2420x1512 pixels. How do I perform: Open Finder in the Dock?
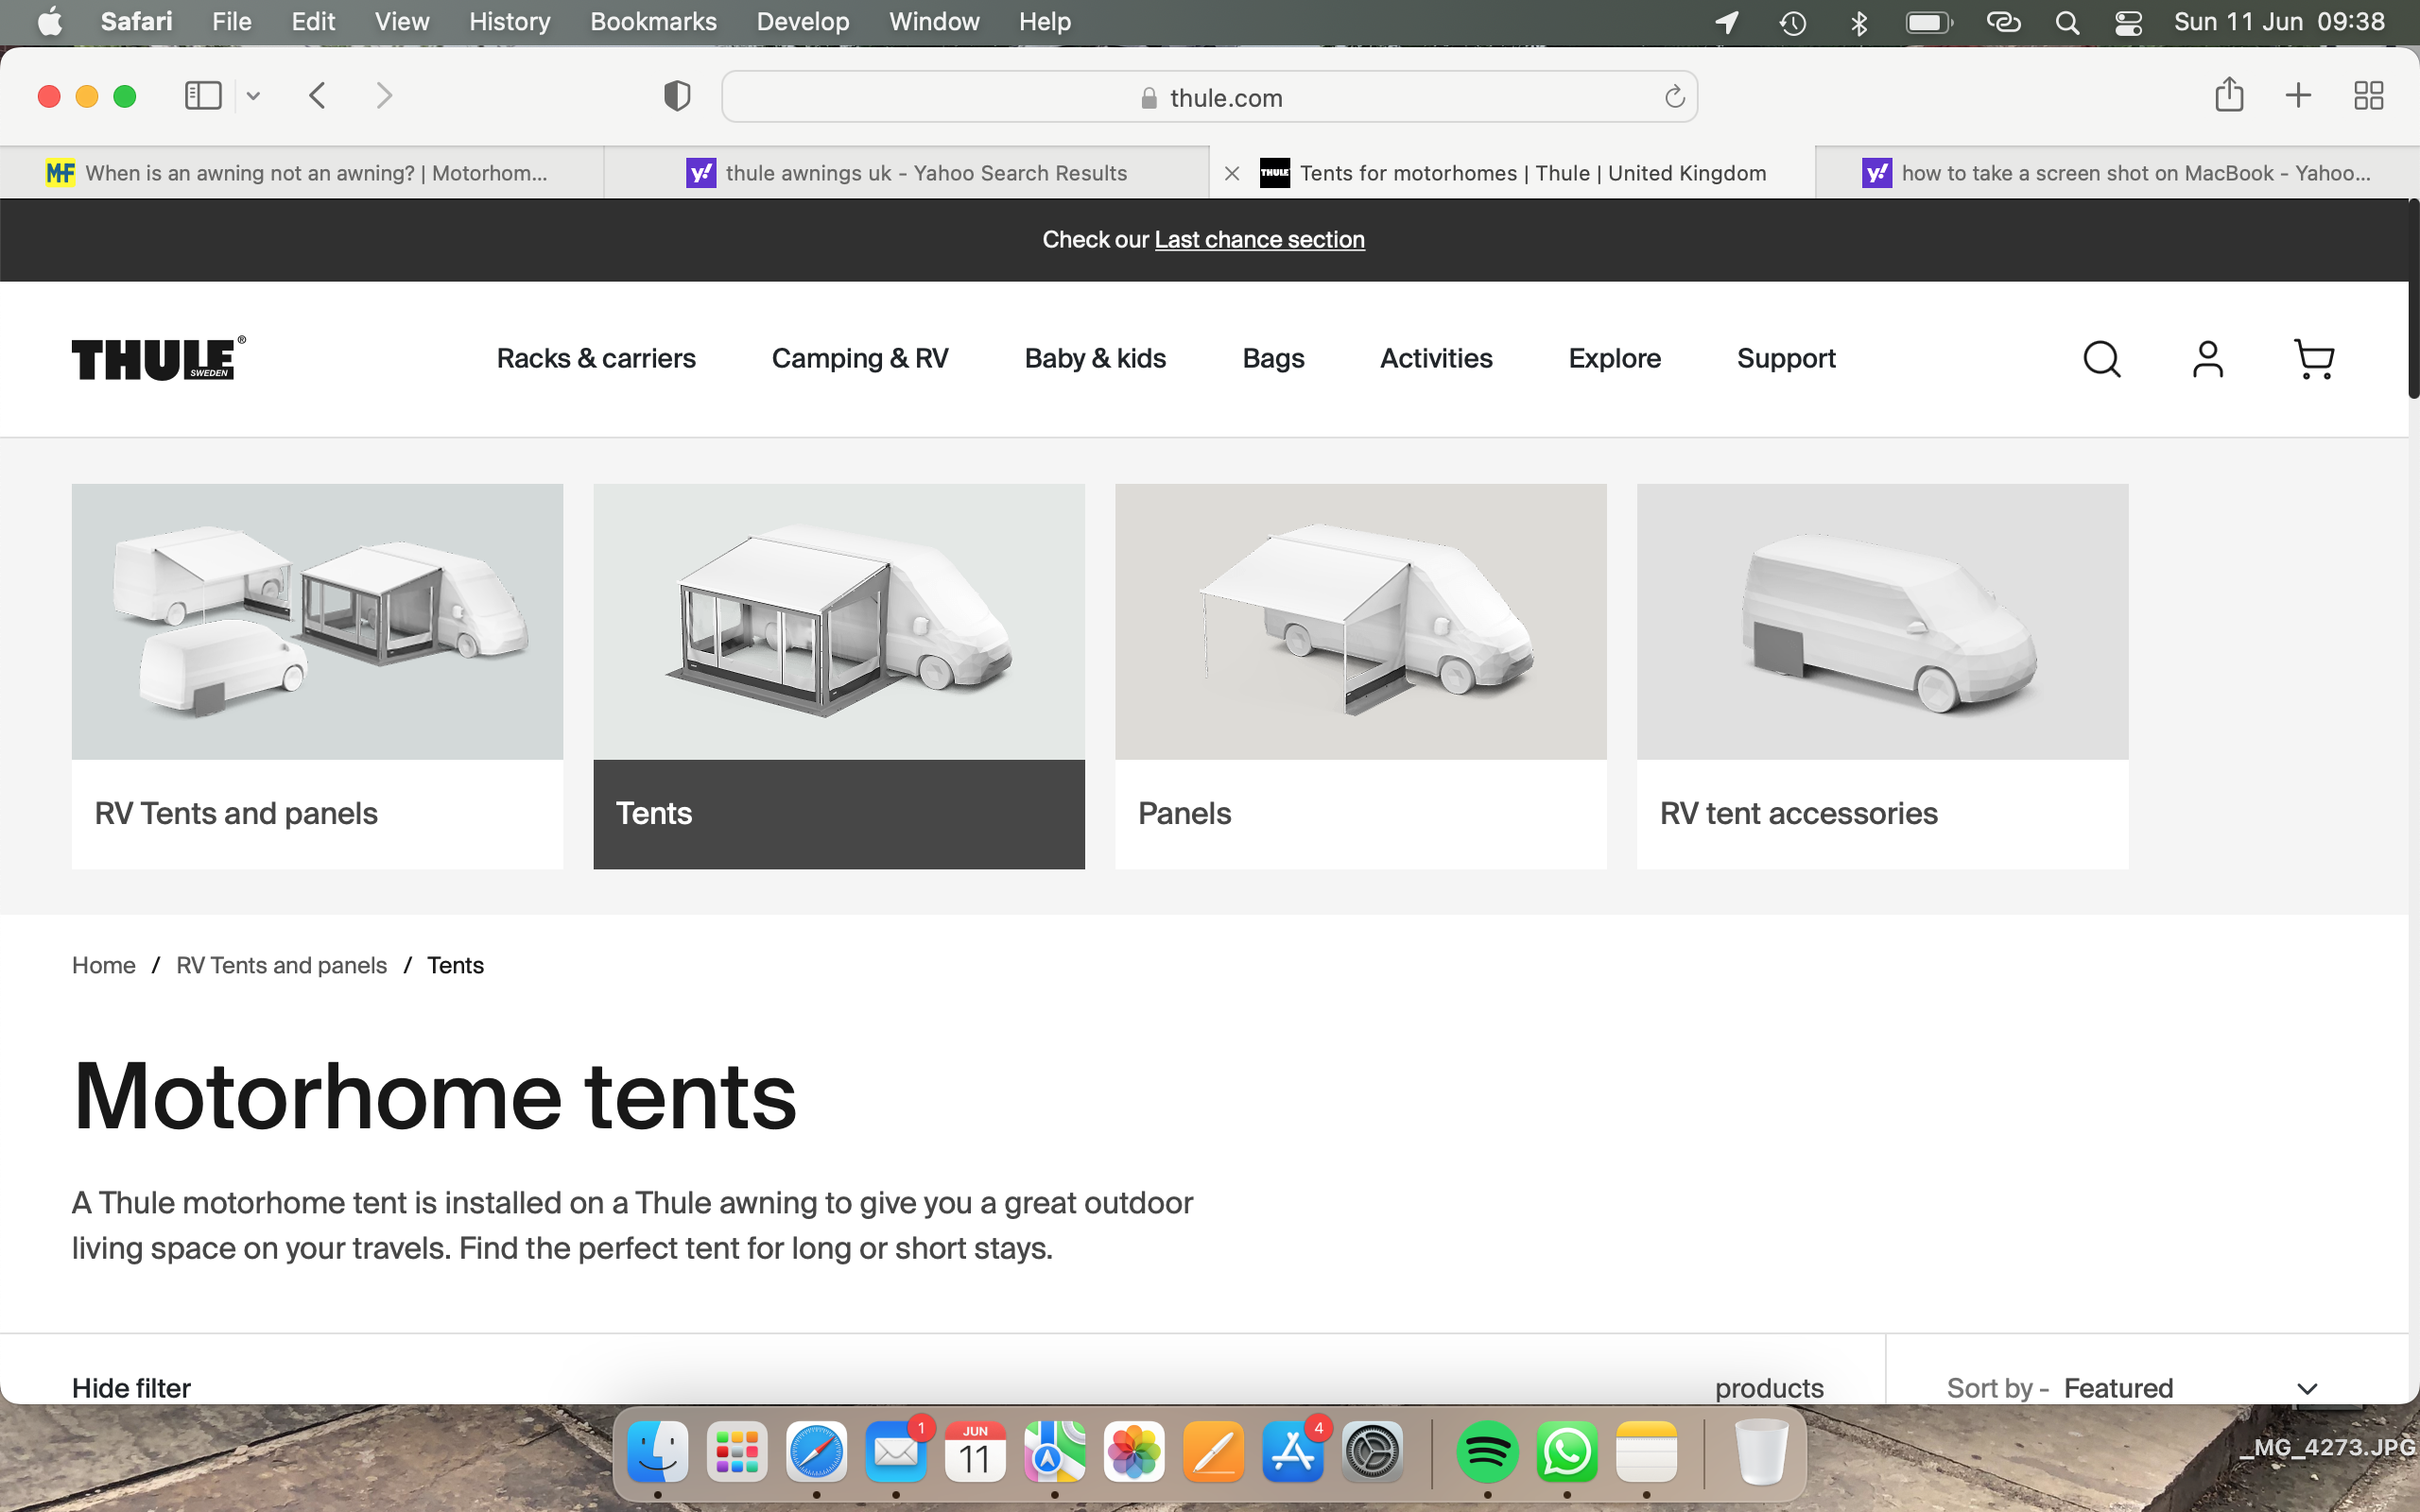coord(657,1452)
